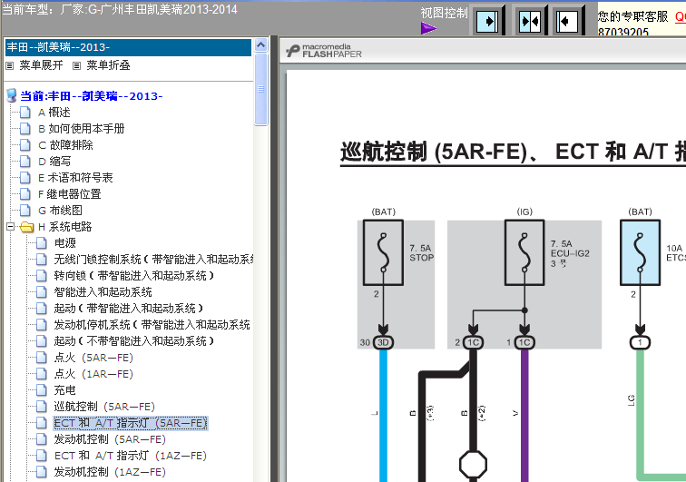Click header bar 丰田--凯美瑞--2013-

128,47
